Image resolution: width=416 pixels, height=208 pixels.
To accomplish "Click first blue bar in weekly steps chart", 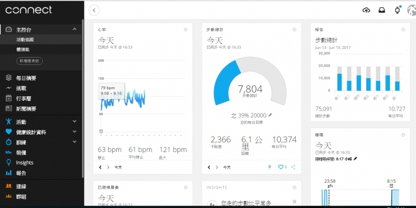I will (x=339, y=82).
